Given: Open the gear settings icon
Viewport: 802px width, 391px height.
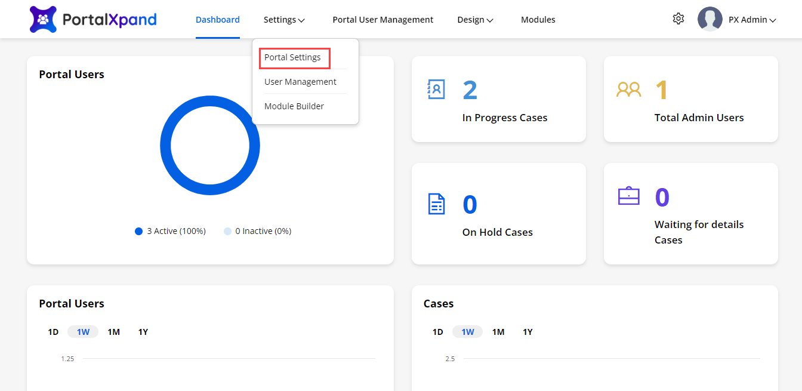Looking at the screenshot, I should click(678, 19).
